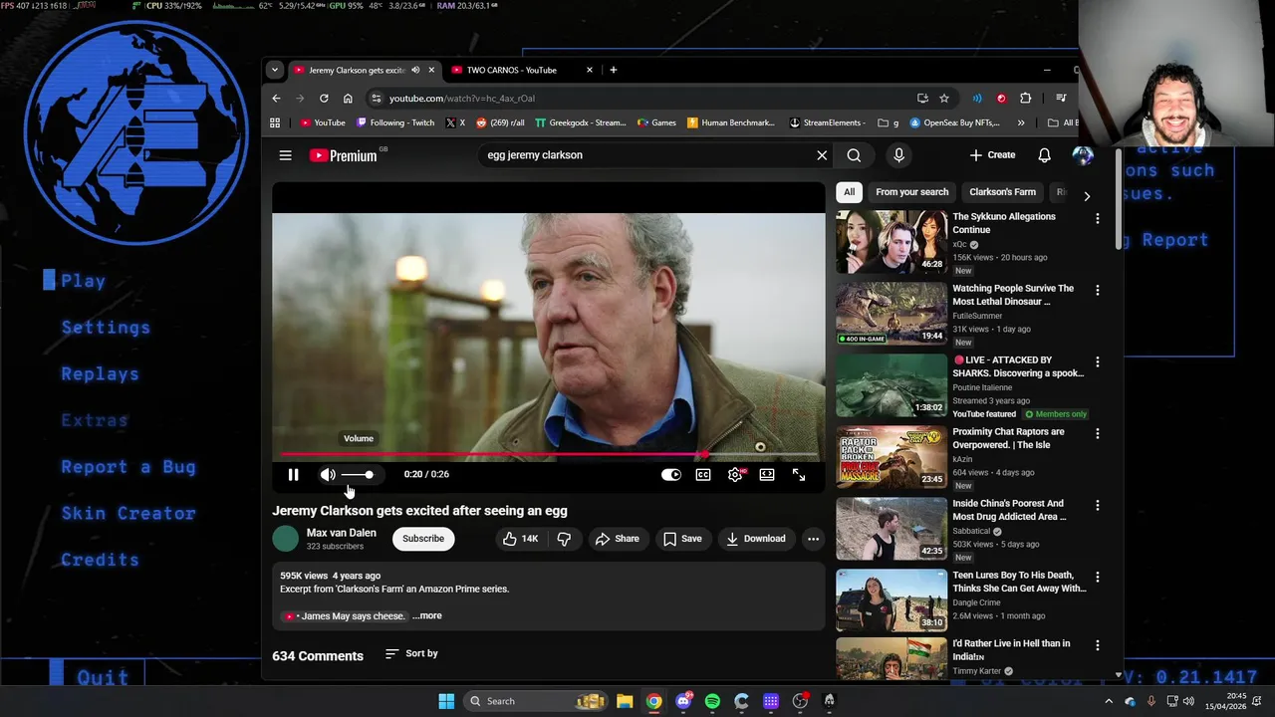The width and height of the screenshot is (1275, 717).
Task: Open options for Attacked By Sharks video
Action: [1098, 361]
